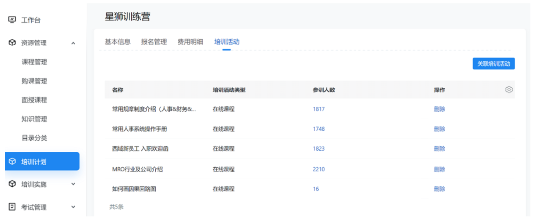Click participant count 2210 for MRO course
The image size is (534, 224).
(319, 169)
